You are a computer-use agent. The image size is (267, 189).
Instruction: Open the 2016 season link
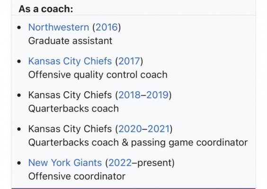107,27
